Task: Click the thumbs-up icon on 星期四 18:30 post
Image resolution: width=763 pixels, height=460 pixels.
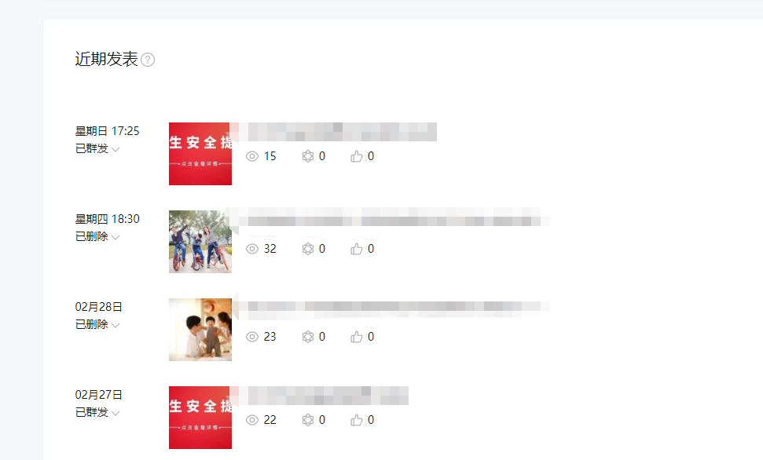Action: tap(357, 249)
